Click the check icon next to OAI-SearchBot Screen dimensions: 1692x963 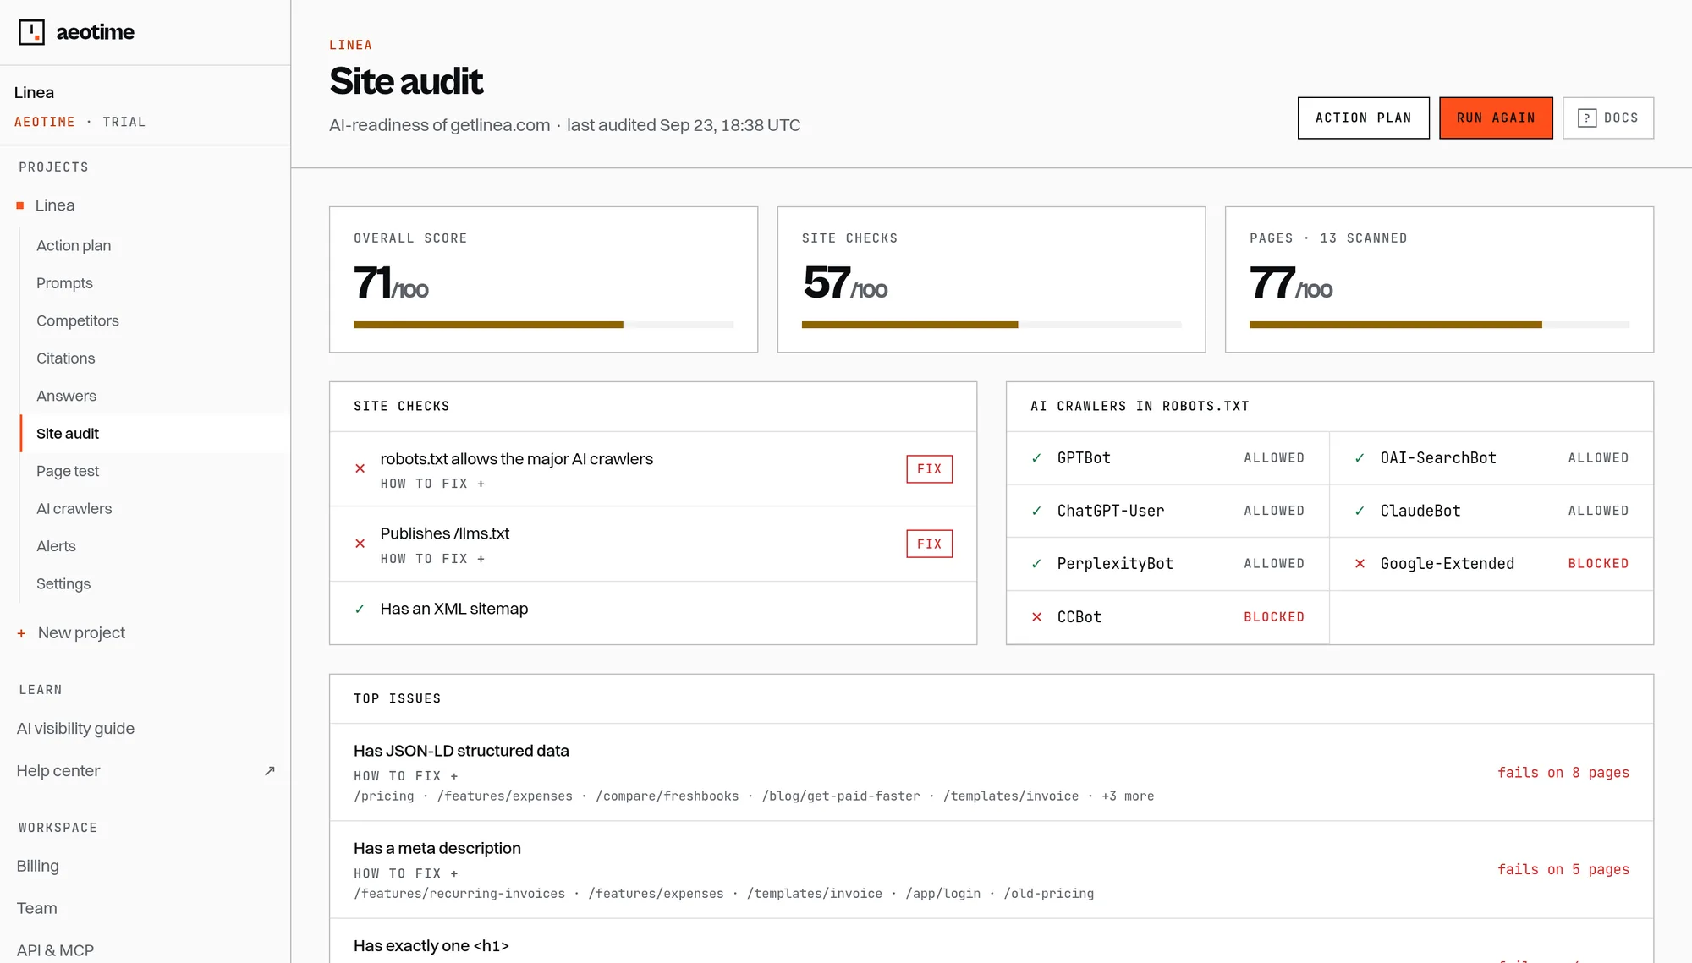tap(1360, 458)
